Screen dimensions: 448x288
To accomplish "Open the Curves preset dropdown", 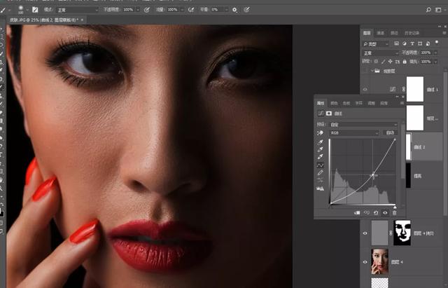I will (x=363, y=125).
